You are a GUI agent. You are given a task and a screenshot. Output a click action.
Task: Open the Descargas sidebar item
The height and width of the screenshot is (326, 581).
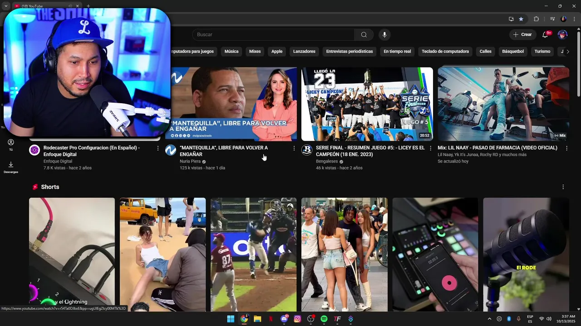[x=11, y=167]
